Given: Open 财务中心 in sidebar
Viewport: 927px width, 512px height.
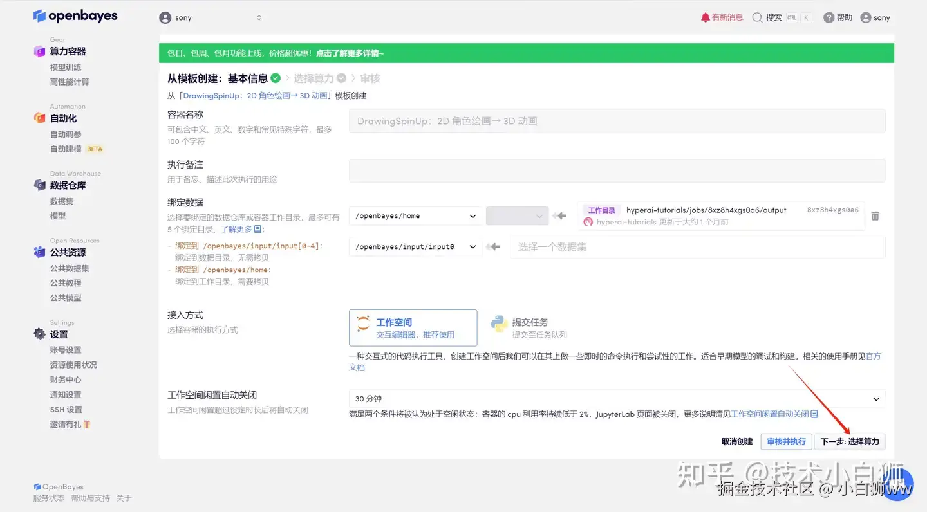Looking at the screenshot, I should (x=66, y=379).
